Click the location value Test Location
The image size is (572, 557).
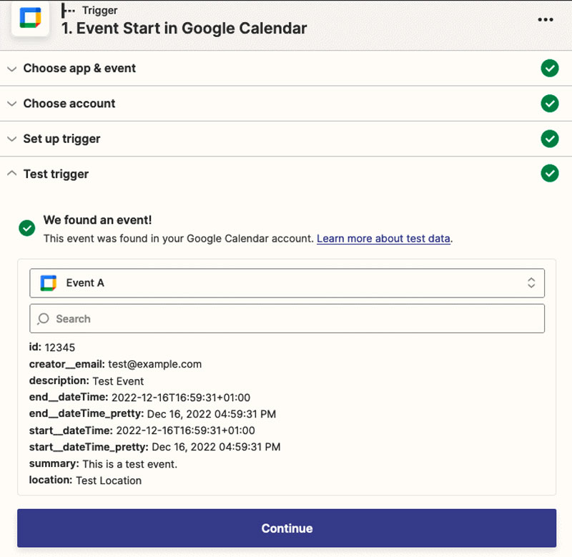tap(109, 480)
